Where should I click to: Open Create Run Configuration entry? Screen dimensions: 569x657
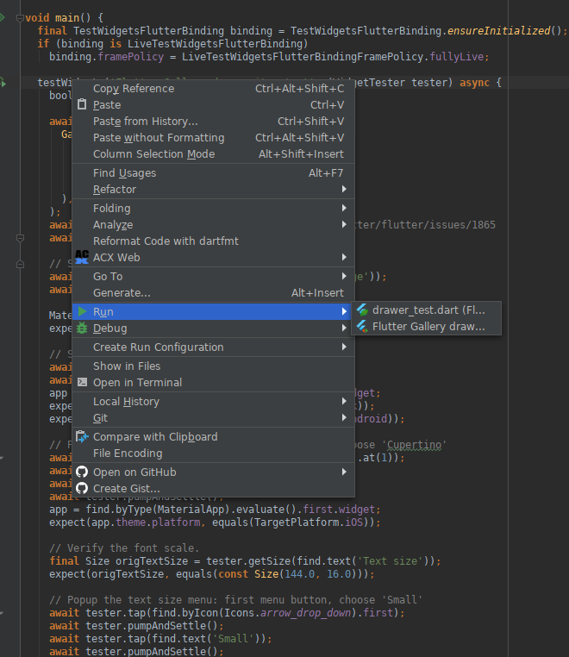pyautogui.click(x=213, y=347)
